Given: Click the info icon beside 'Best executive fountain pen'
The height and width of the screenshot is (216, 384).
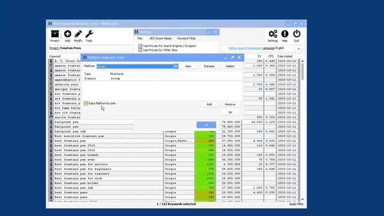Looking at the screenshot, I should click(x=51, y=136).
